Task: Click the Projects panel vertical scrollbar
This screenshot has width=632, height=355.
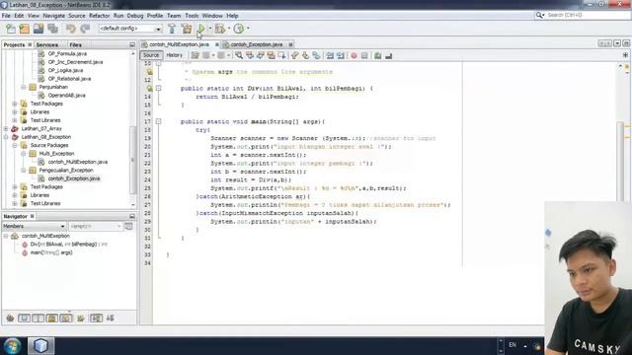Action: (x=132, y=160)
